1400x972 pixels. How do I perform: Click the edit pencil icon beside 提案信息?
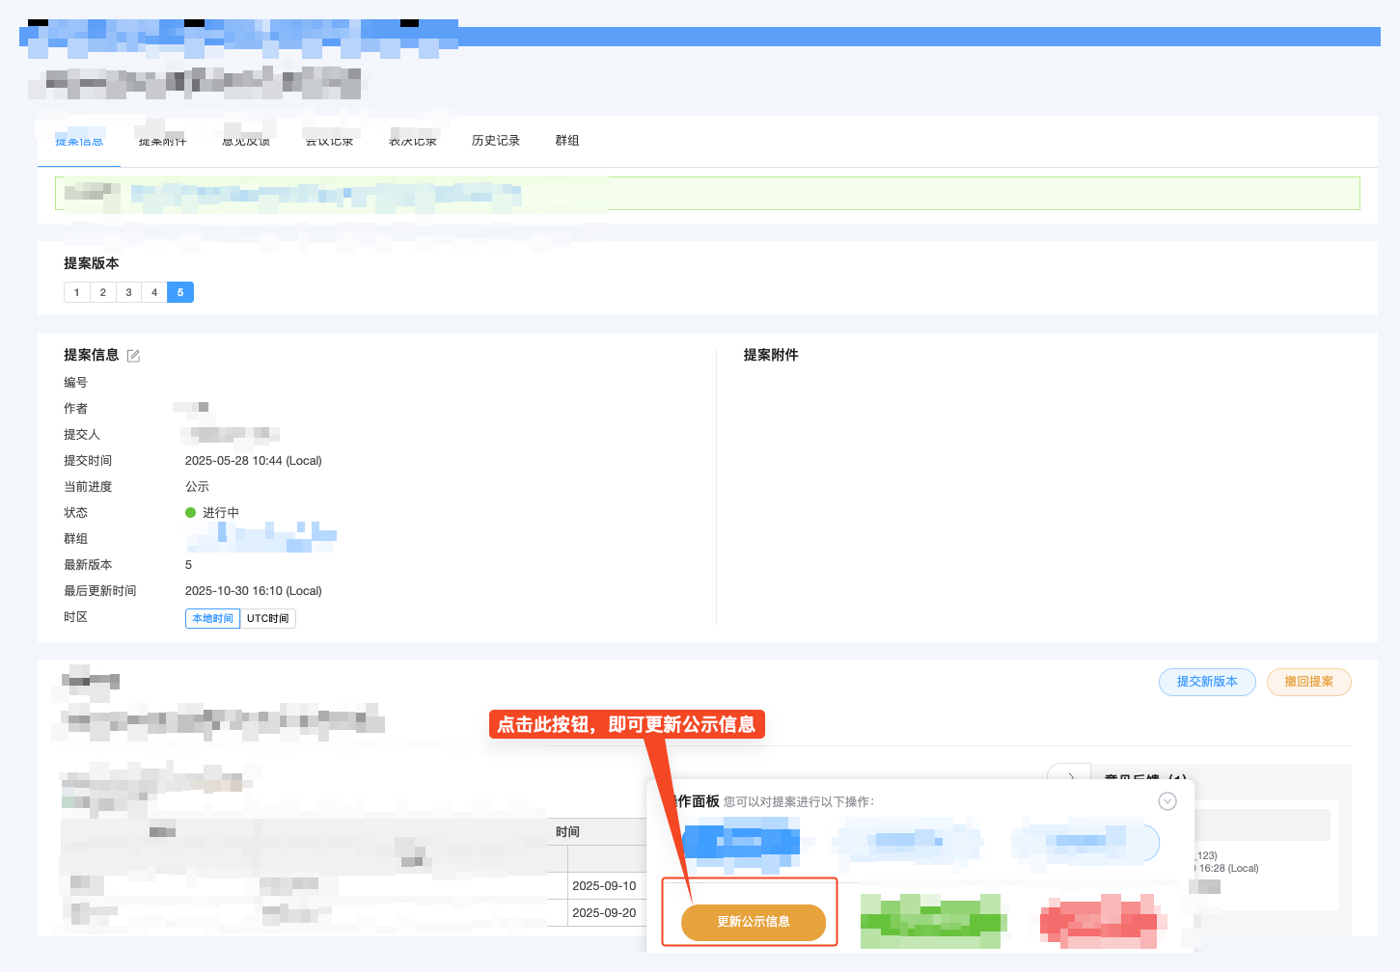pos(133,355)
